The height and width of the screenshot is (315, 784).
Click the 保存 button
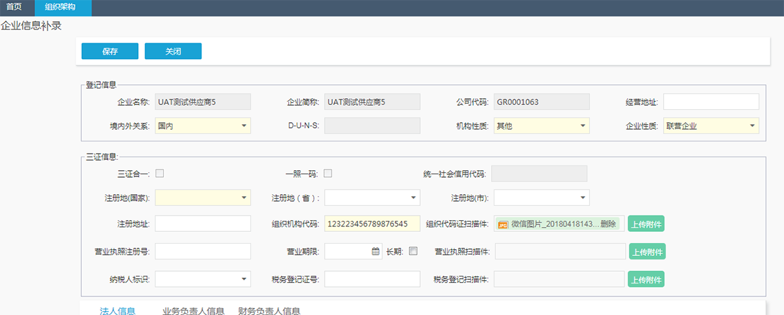click(x=110, y=51)
